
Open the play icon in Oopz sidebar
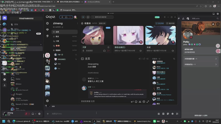[47, 23]
